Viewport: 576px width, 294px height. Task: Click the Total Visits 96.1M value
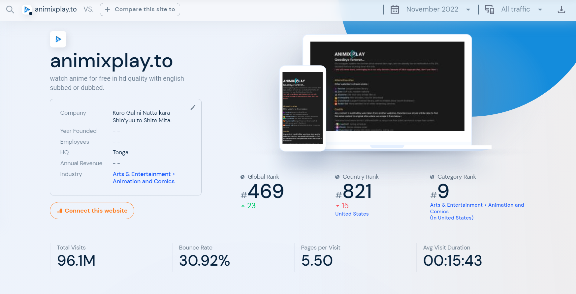point(76,261)
